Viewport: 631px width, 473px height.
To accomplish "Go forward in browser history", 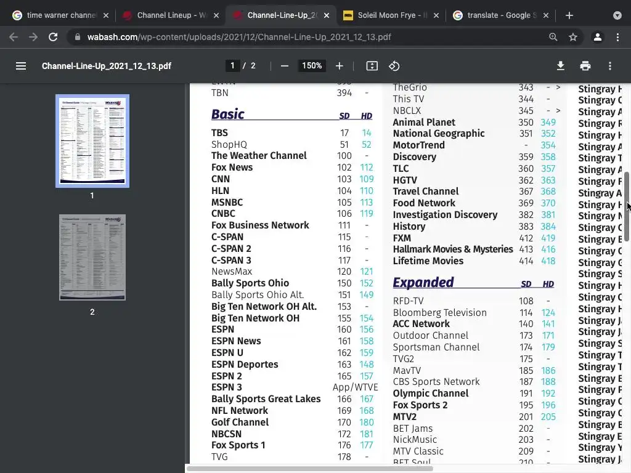I will pos(33,37).
